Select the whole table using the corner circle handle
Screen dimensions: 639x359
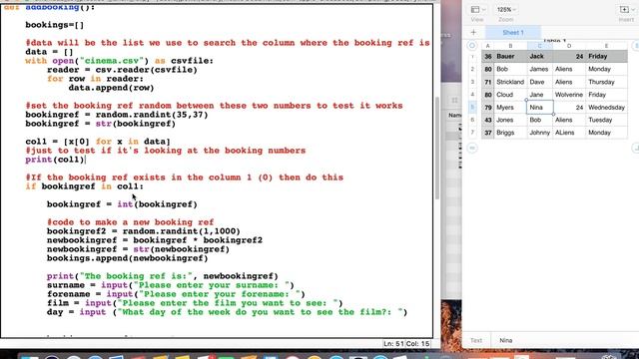472,46
